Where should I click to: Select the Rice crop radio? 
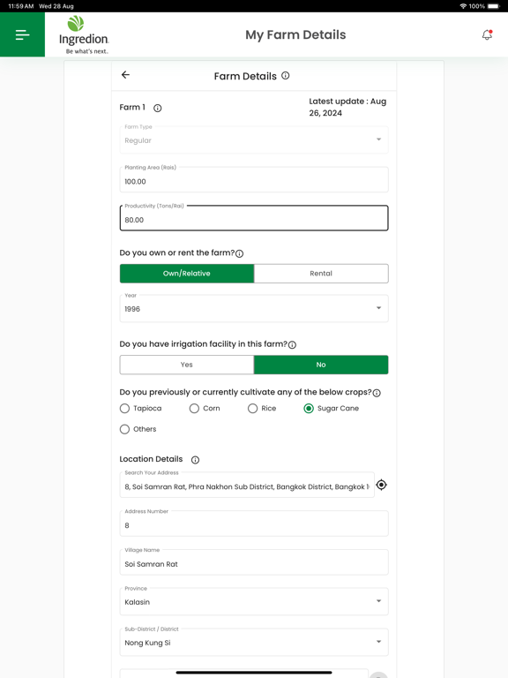point(253,408)
